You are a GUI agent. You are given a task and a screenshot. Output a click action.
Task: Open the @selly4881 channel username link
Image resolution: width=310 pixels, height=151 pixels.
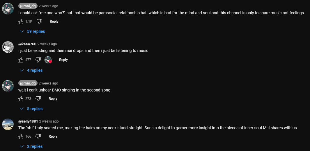pos(28,121)
